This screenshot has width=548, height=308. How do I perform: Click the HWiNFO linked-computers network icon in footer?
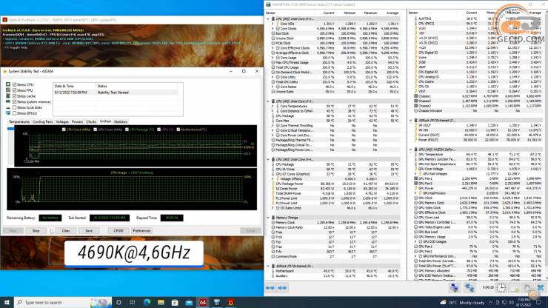point(469,288)
